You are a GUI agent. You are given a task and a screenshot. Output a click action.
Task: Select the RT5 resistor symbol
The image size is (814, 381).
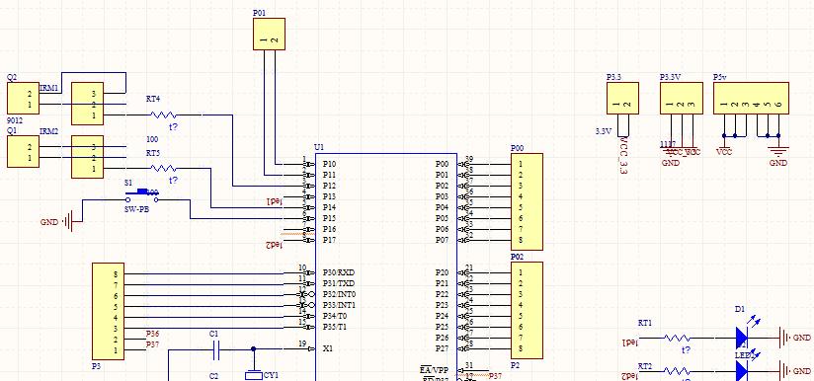tap(164, 169)
